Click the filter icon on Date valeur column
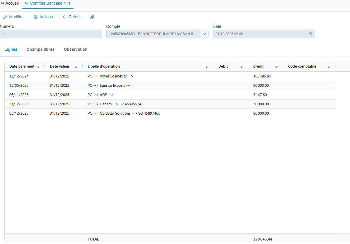Image resolution: width=350 pixels, height=244 pixels. (x=76, y=66)
